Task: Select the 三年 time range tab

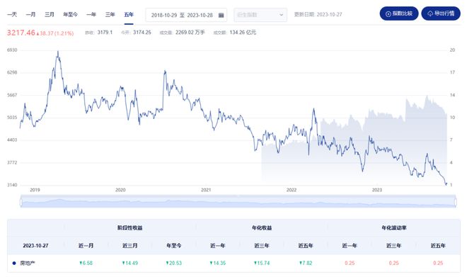Action: coord(110,14)
